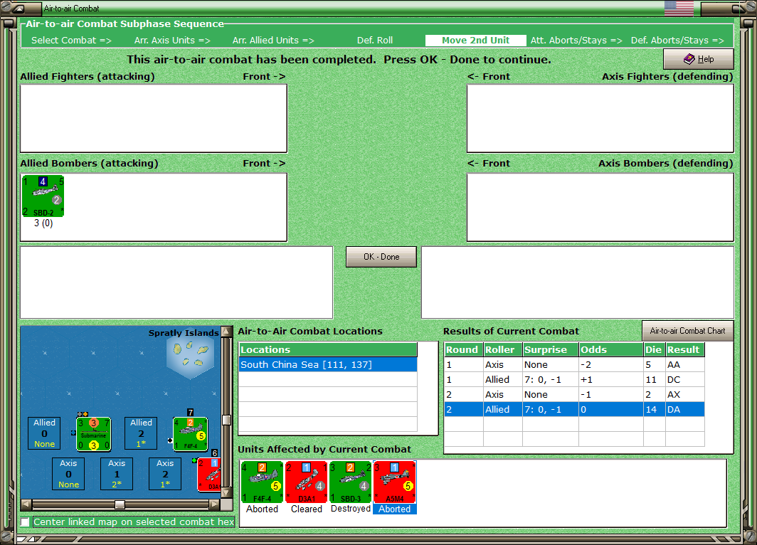Enable Center linked map on selected combat hex
757x545 pixels.
point(25,522)
